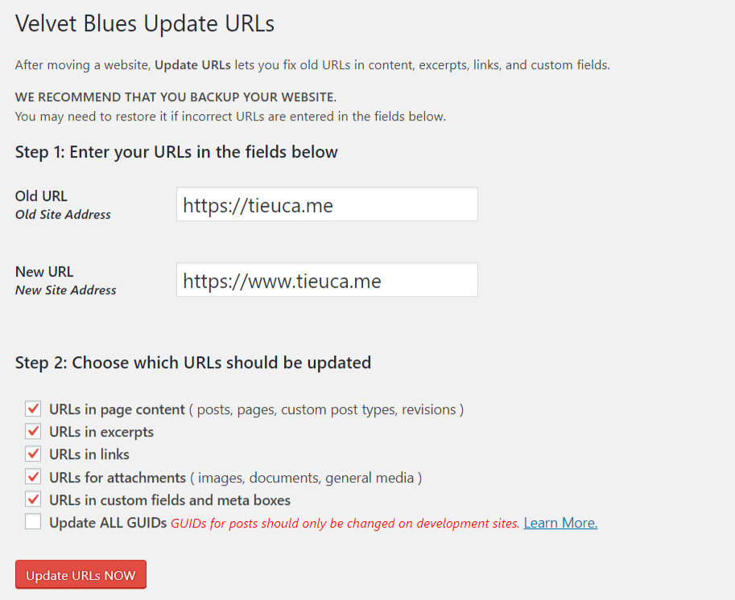Click the Velvet Blues Update URLs heading
The image size is (735, 600).
pyautogui.click(x=145, y=24)
